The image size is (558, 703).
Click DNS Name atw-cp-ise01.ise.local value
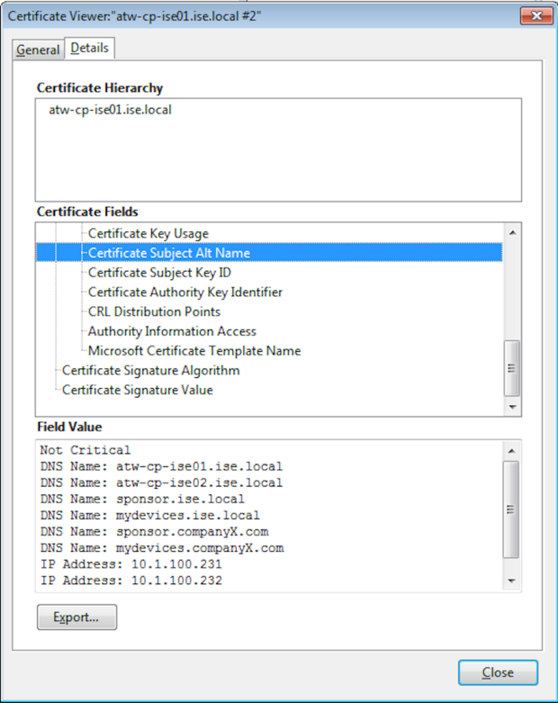click(x=200, y=466)
